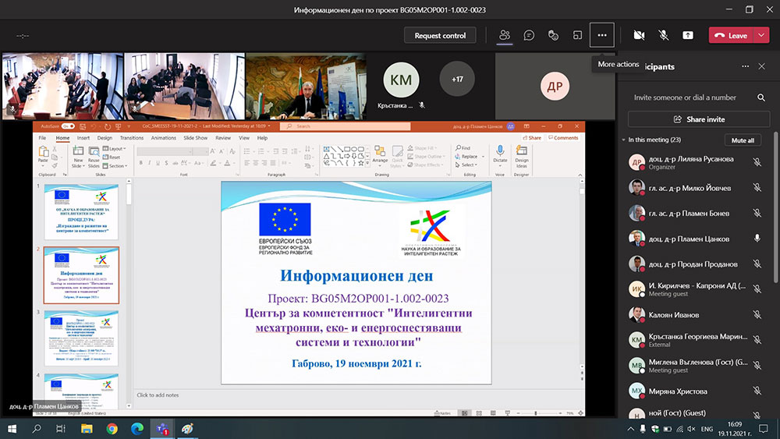Expand the Leave options arrow

[x=761, y=35]
